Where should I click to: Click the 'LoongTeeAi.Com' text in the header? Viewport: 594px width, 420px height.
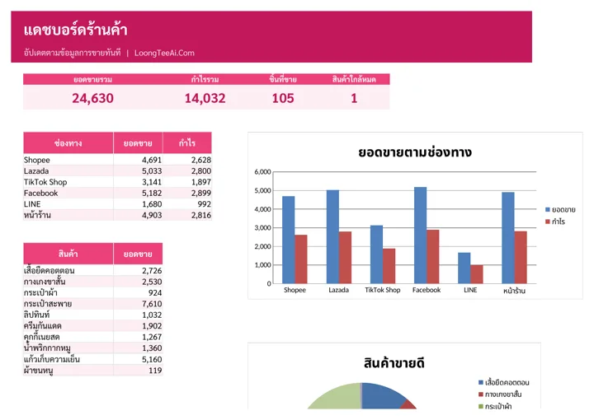coord(164,53)
